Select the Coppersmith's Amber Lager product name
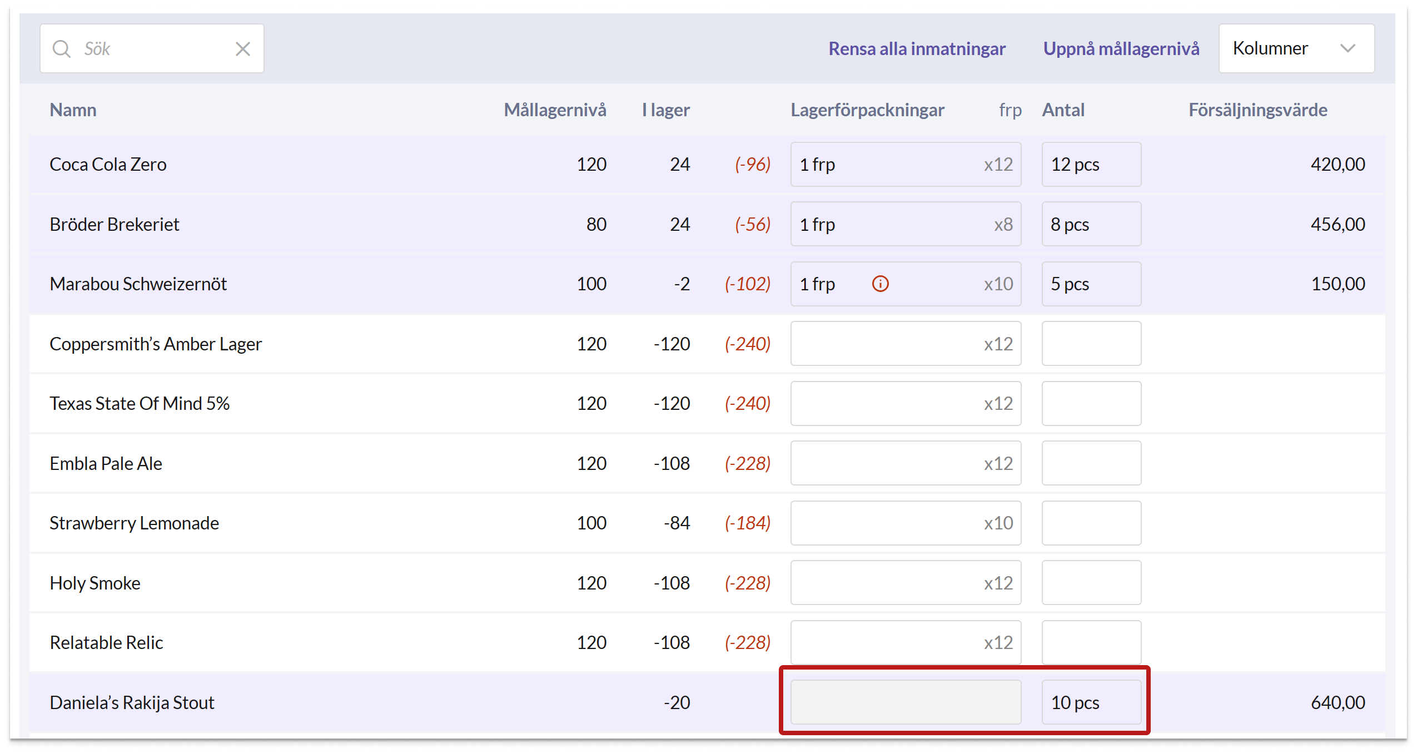 click(x=156, y=344)
